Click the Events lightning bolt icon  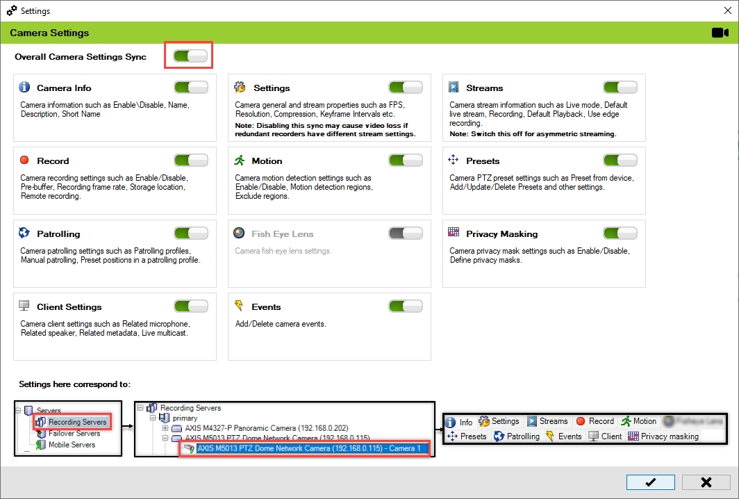click(240, 306)
